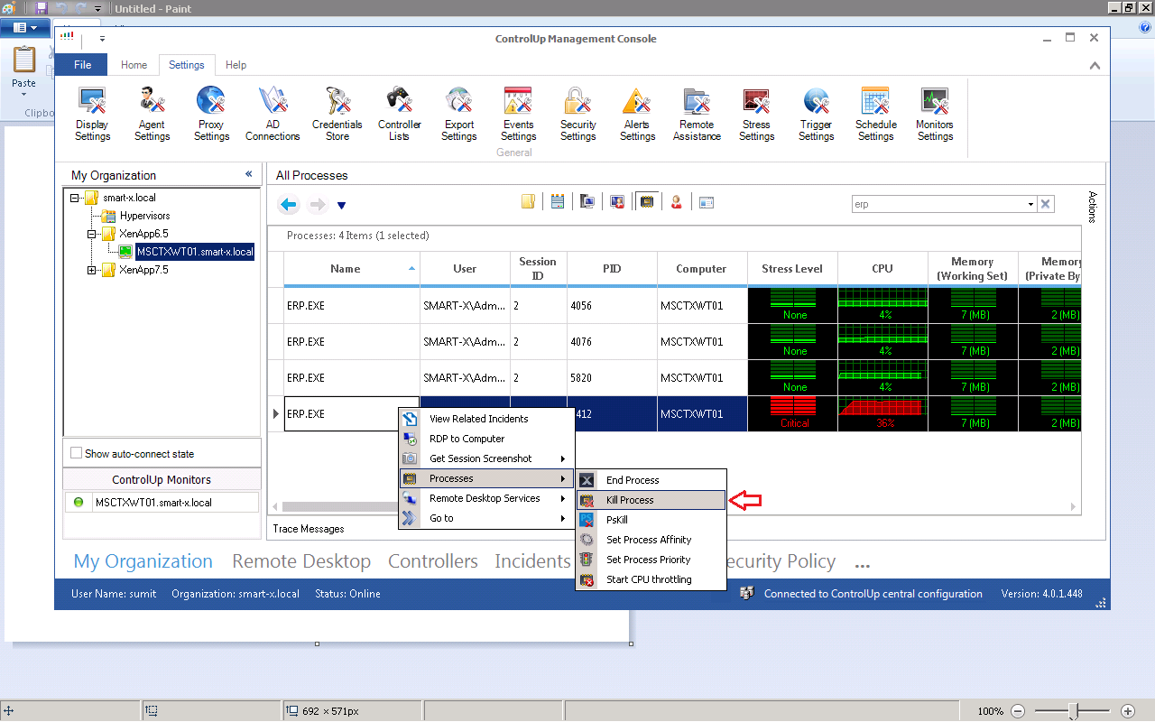1155x722 pixels.
Task: Click the Save icon in Paint title bar
Action: click(42, 7)
